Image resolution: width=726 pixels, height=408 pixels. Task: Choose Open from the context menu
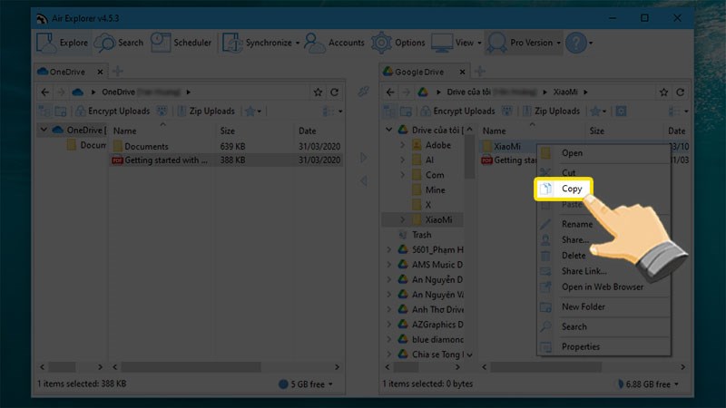(572, 153)
